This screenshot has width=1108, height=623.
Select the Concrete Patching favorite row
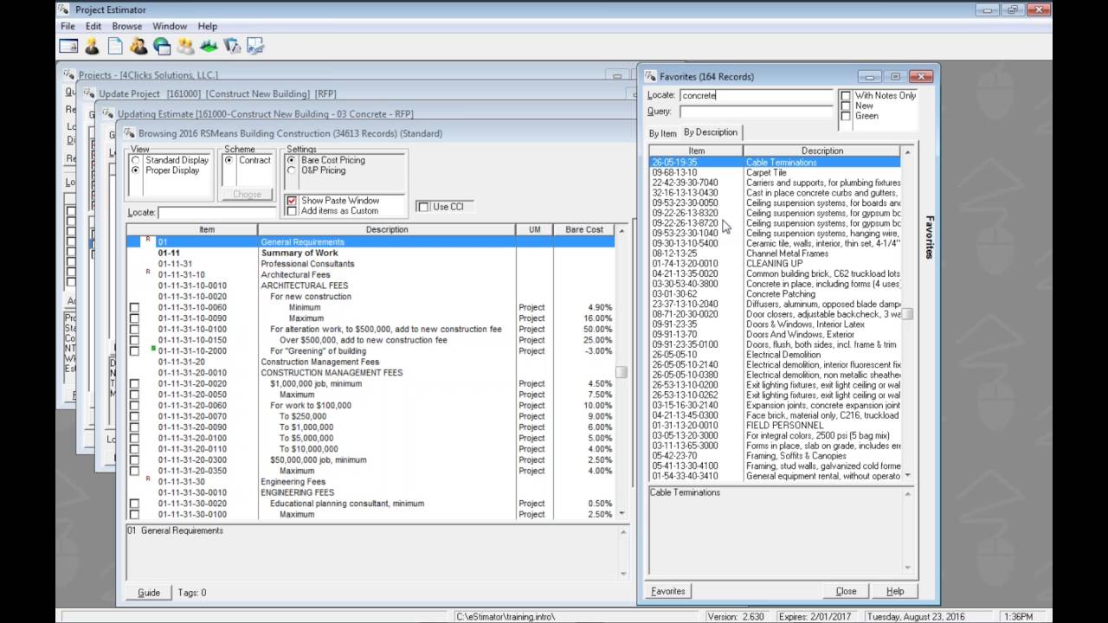[x=775, y=293]
